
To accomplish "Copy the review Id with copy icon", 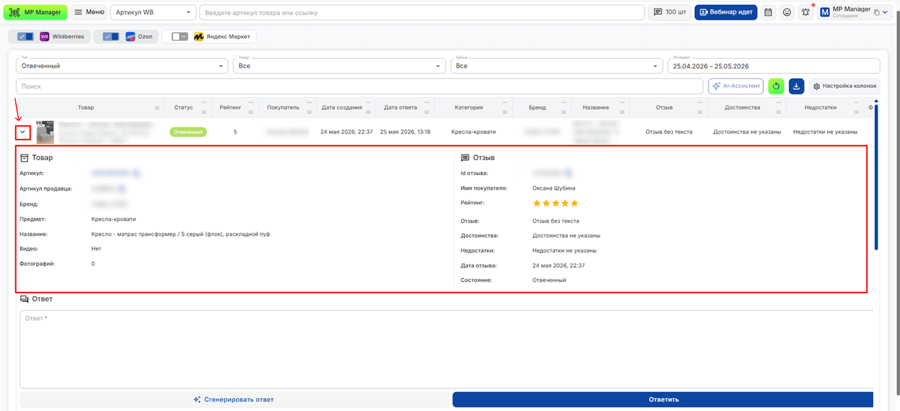I will pyautogui.click(x=568, y=173).
